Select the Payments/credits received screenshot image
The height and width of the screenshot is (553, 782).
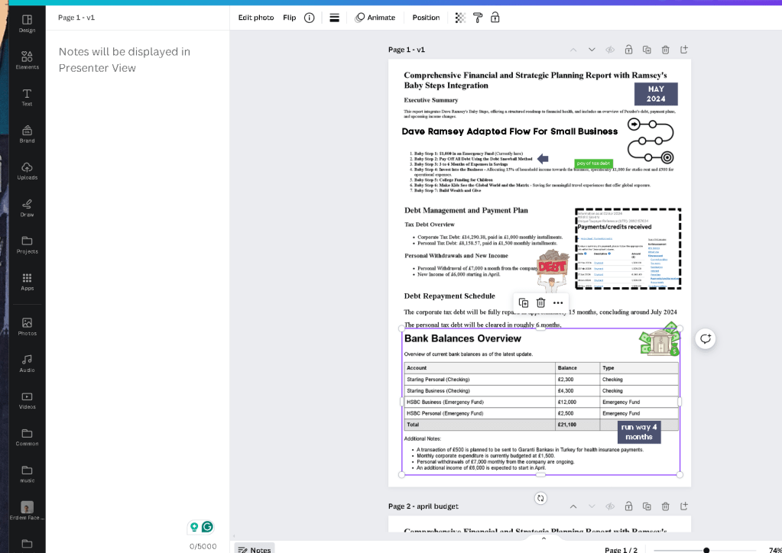pos(628,248)
